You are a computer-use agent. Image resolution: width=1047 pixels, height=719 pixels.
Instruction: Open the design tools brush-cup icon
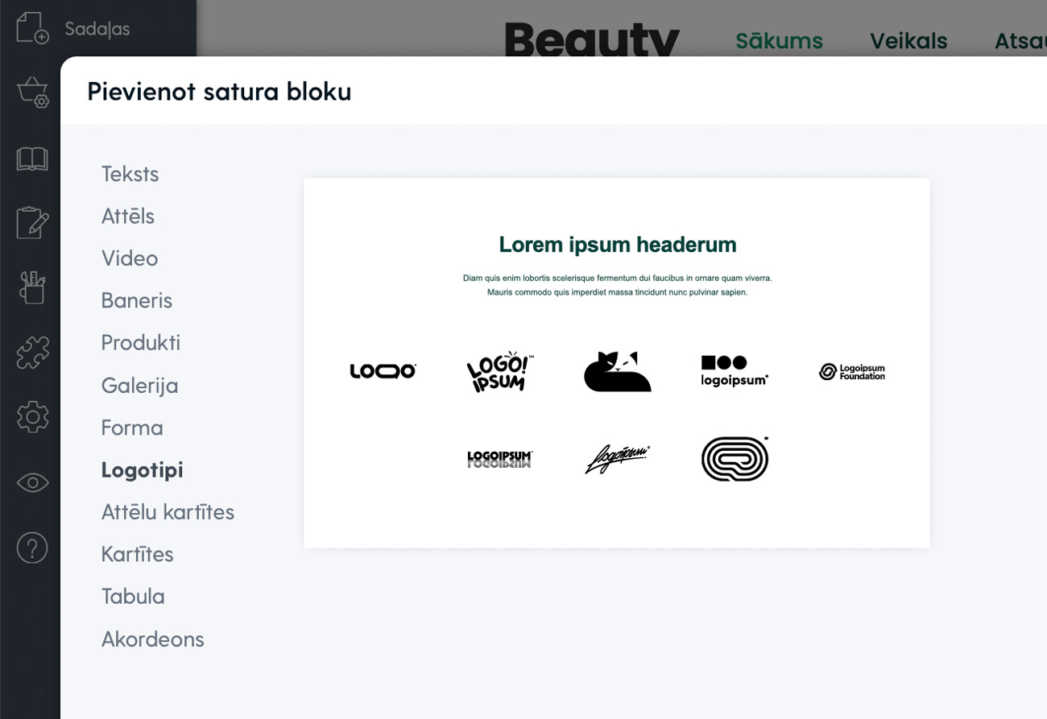click(32, 287)
